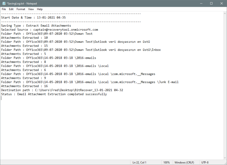This screenshot has width=227, height=165.
Task: Click the 'Attachments Extracted : 16' line
Action: (x=24, y=86)
